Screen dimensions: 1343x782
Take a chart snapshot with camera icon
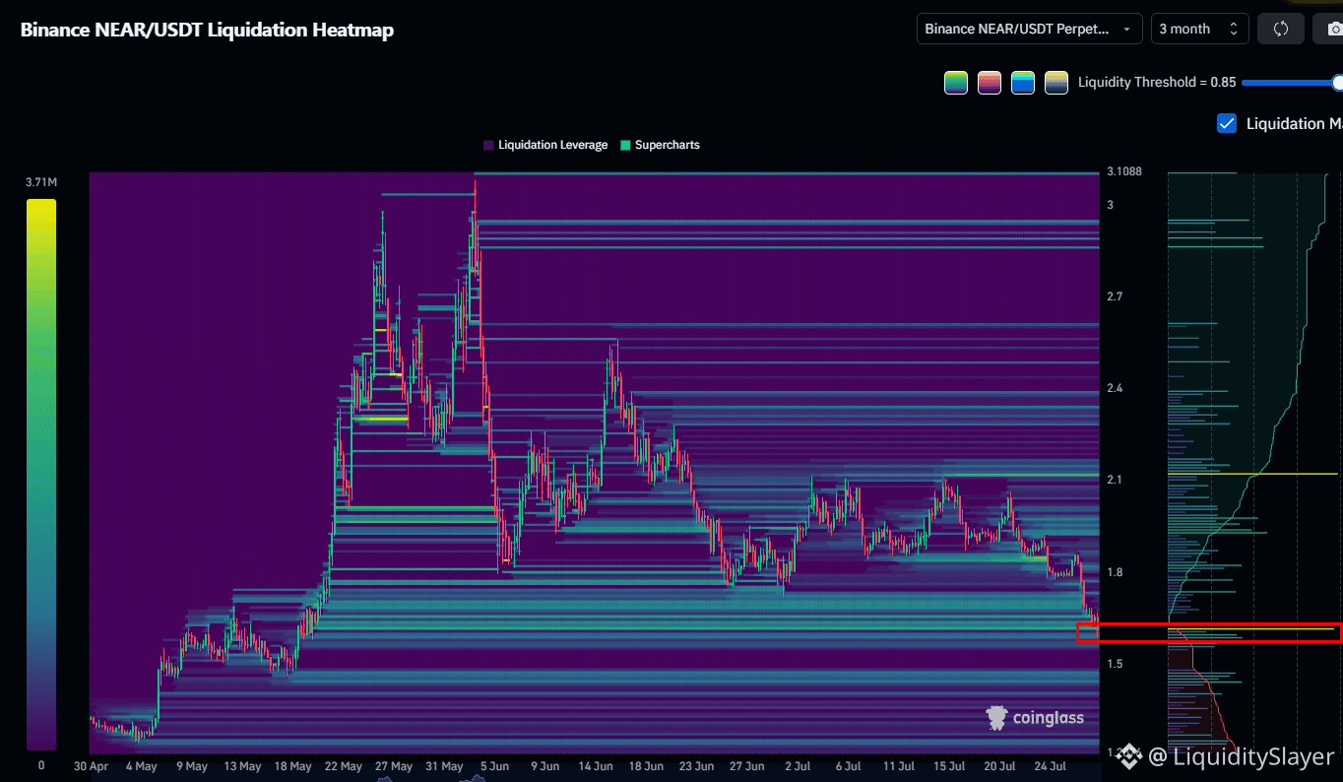coord(1329,29)
